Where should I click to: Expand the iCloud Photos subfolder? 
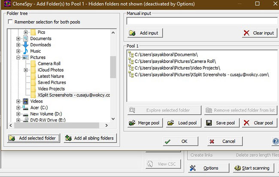26,70
